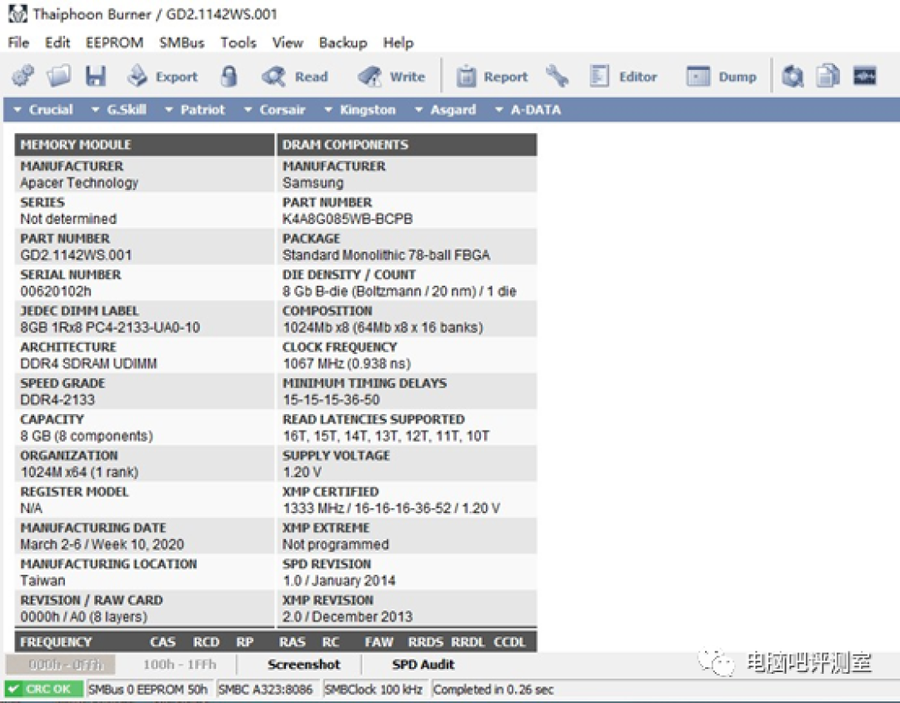
Task: Select part number GD2.1142WS.001 value
Action: pyautogui.click(x=76, y=255)
